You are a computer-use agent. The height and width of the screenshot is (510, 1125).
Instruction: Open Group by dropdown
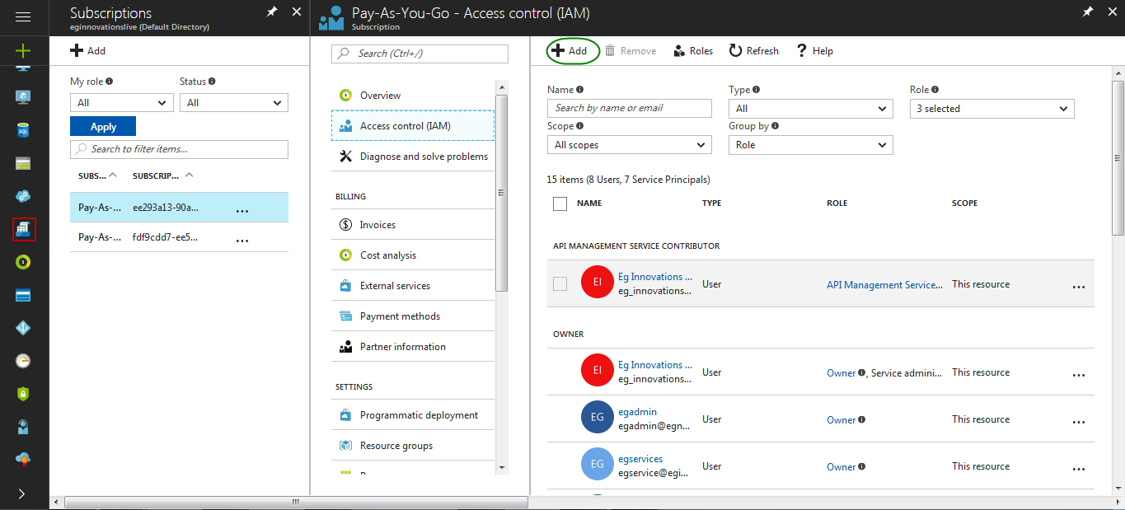810,145
